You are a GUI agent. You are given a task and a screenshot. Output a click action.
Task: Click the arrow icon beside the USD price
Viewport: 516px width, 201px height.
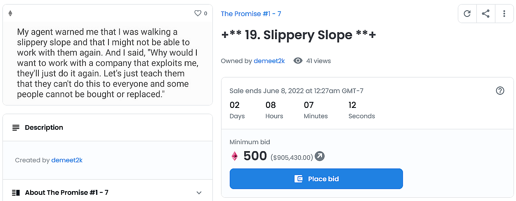(x=320, y=157)
